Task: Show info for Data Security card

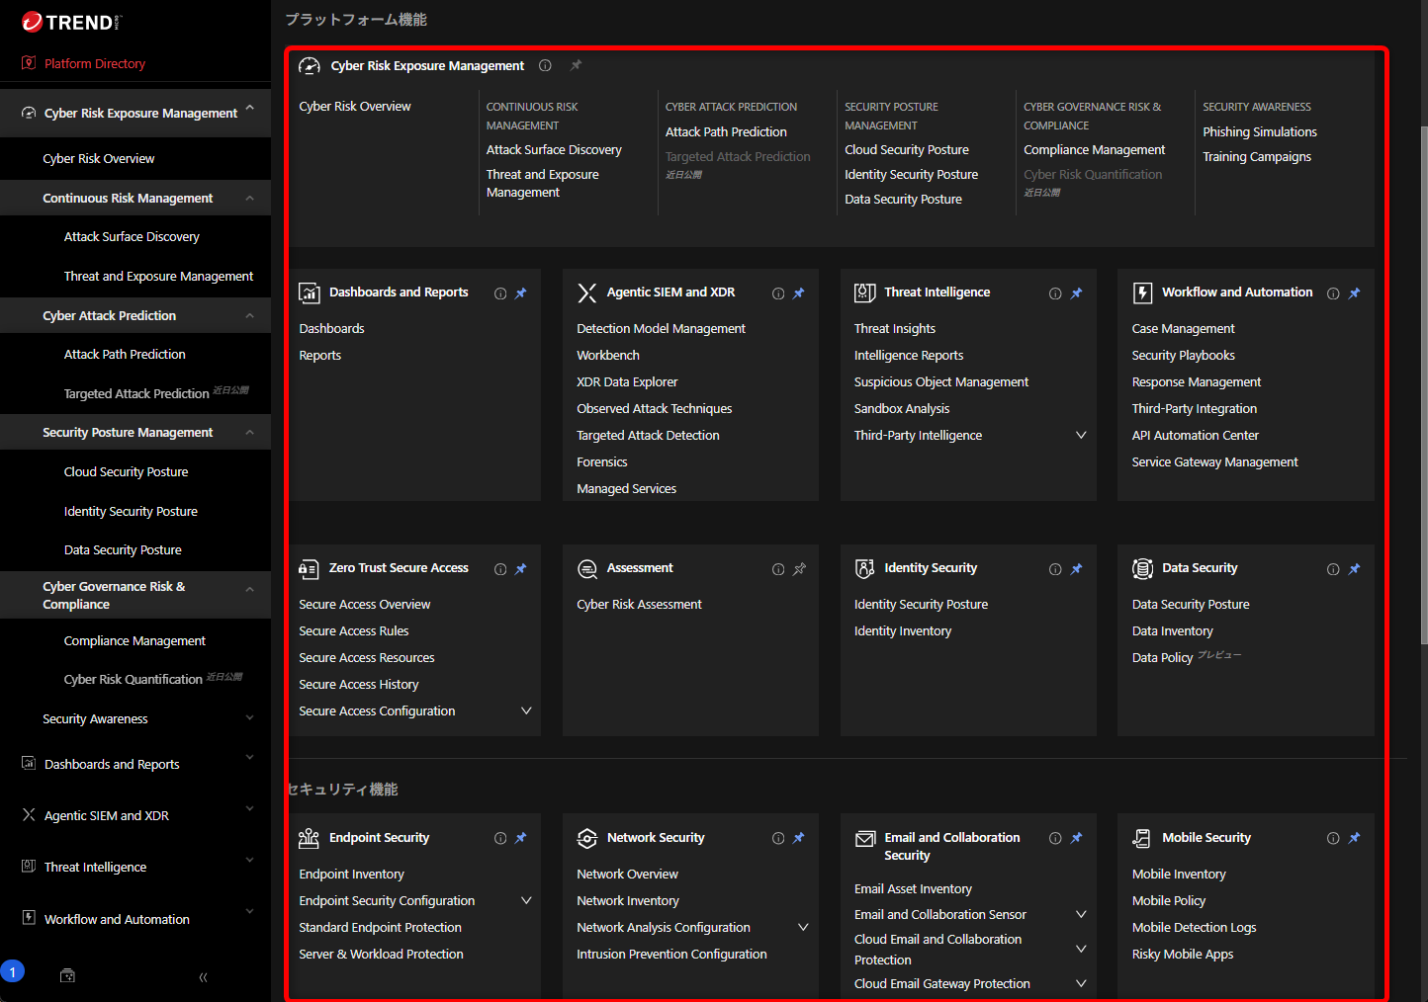Action: click(1333, 569)
